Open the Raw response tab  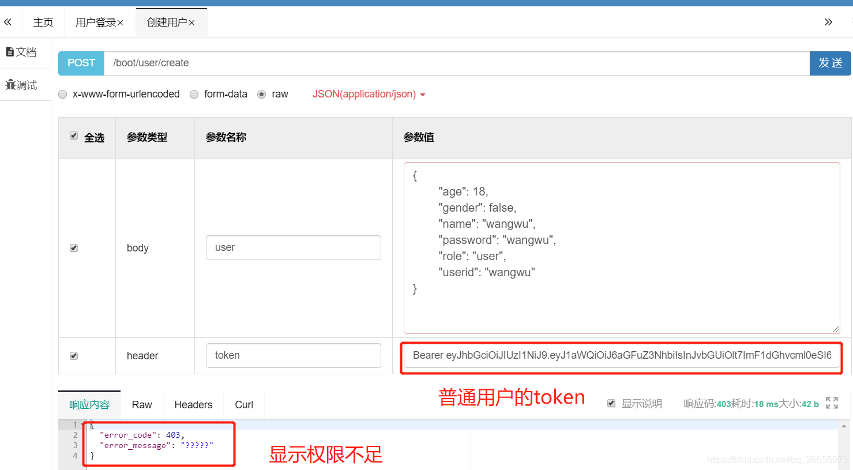tap(142, 405)
